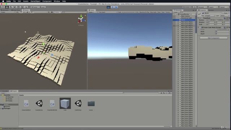Image resolution: width=231 pixels, height=130 pixels.
Task: Toggle Local/Global handle rotation button
Action: 42,7
